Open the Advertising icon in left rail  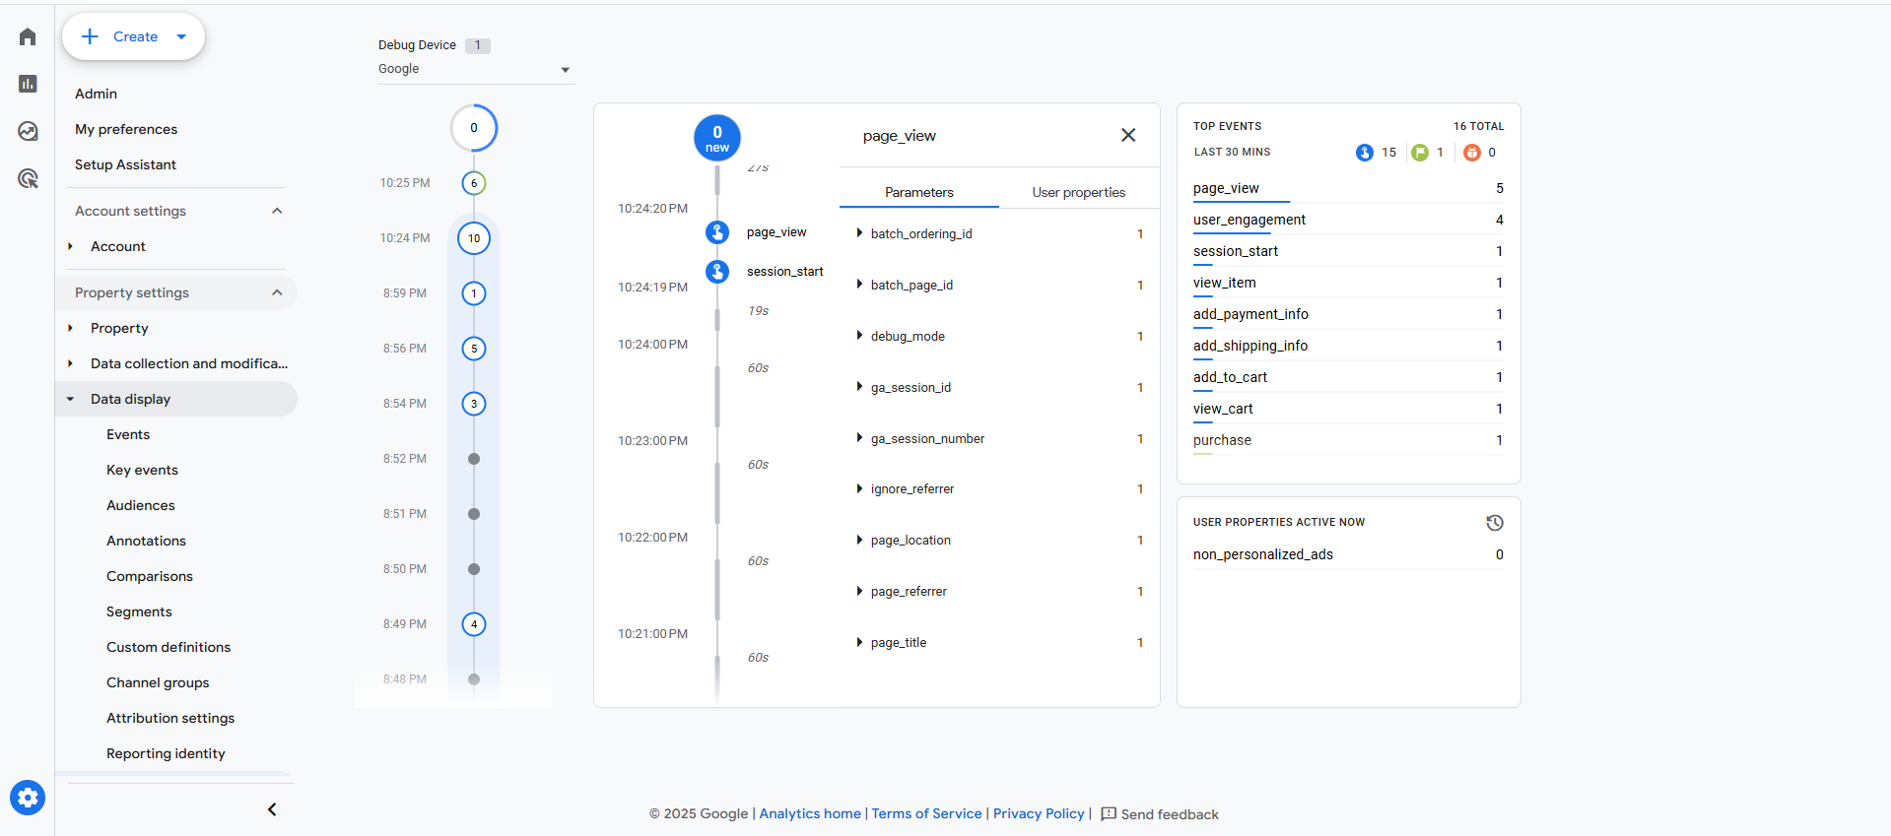(28, 179)
